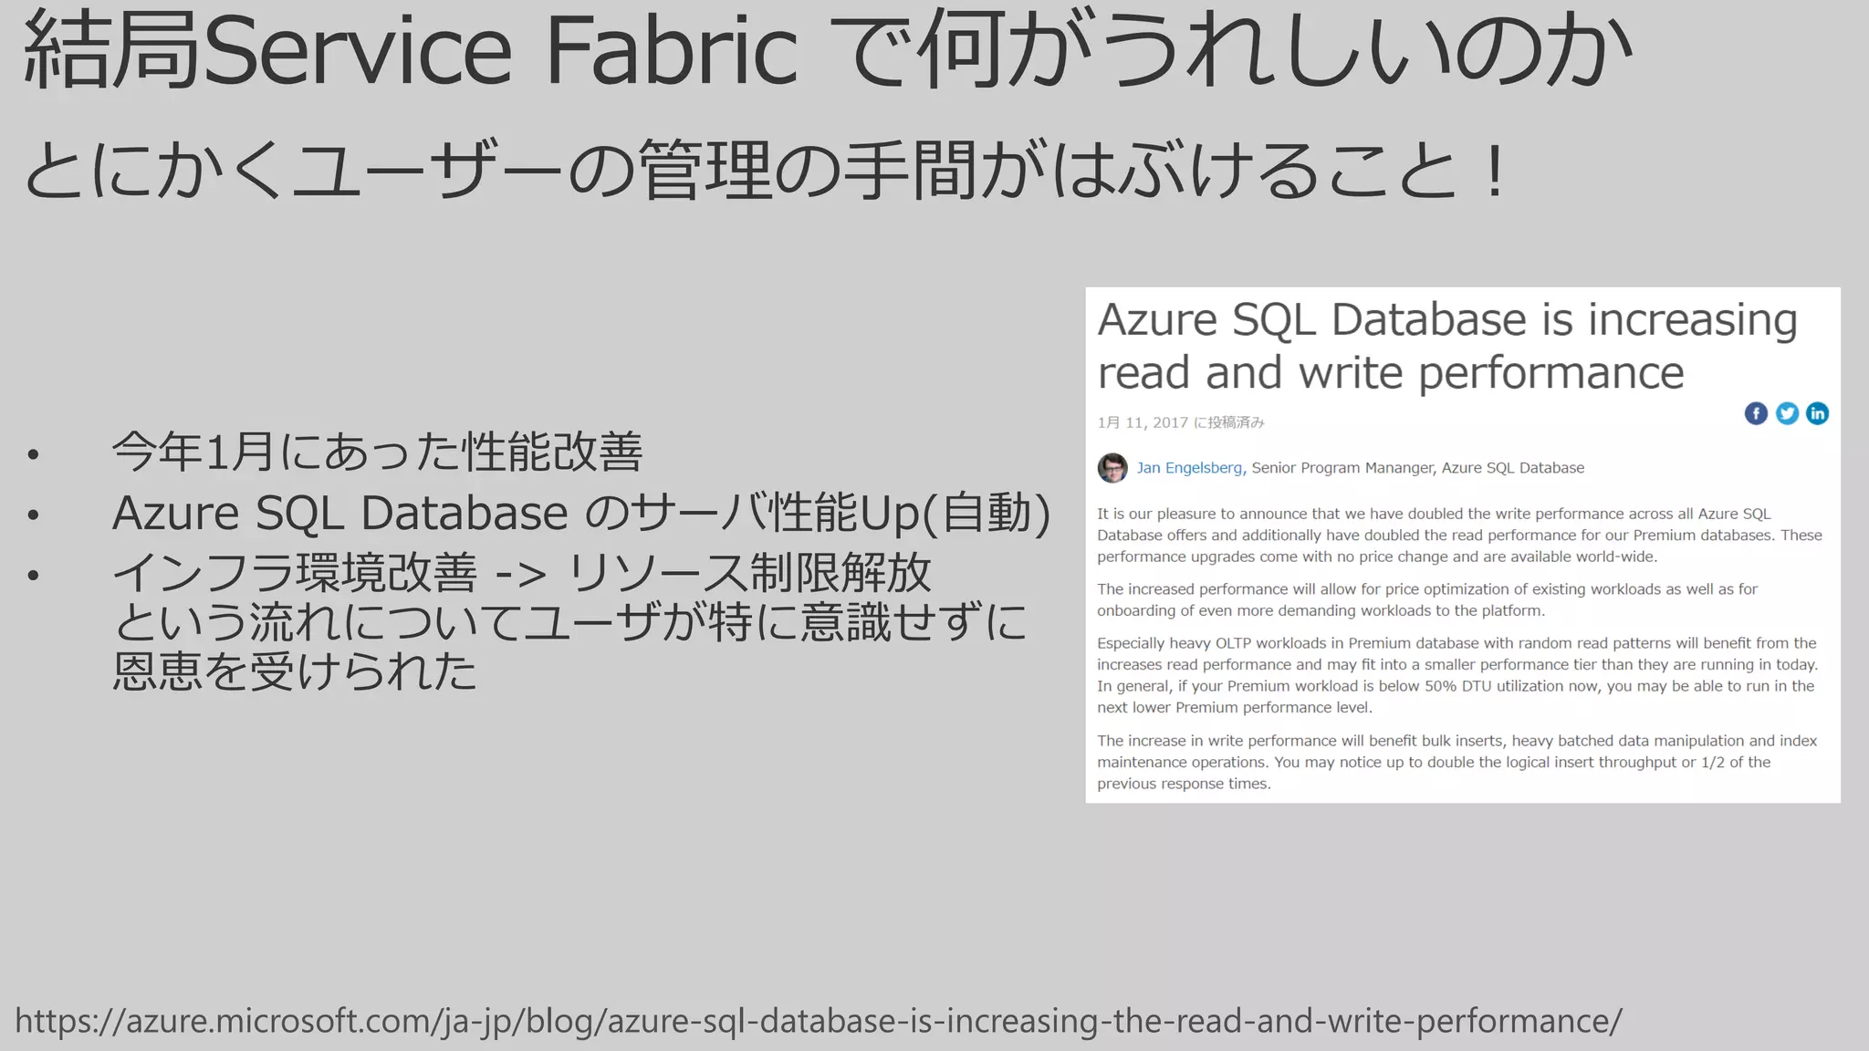Click the bullet 'インフラ環境改善 -> リソース制限解放'
This screenshot has height=1051, width=1869.
coord(521,573)
